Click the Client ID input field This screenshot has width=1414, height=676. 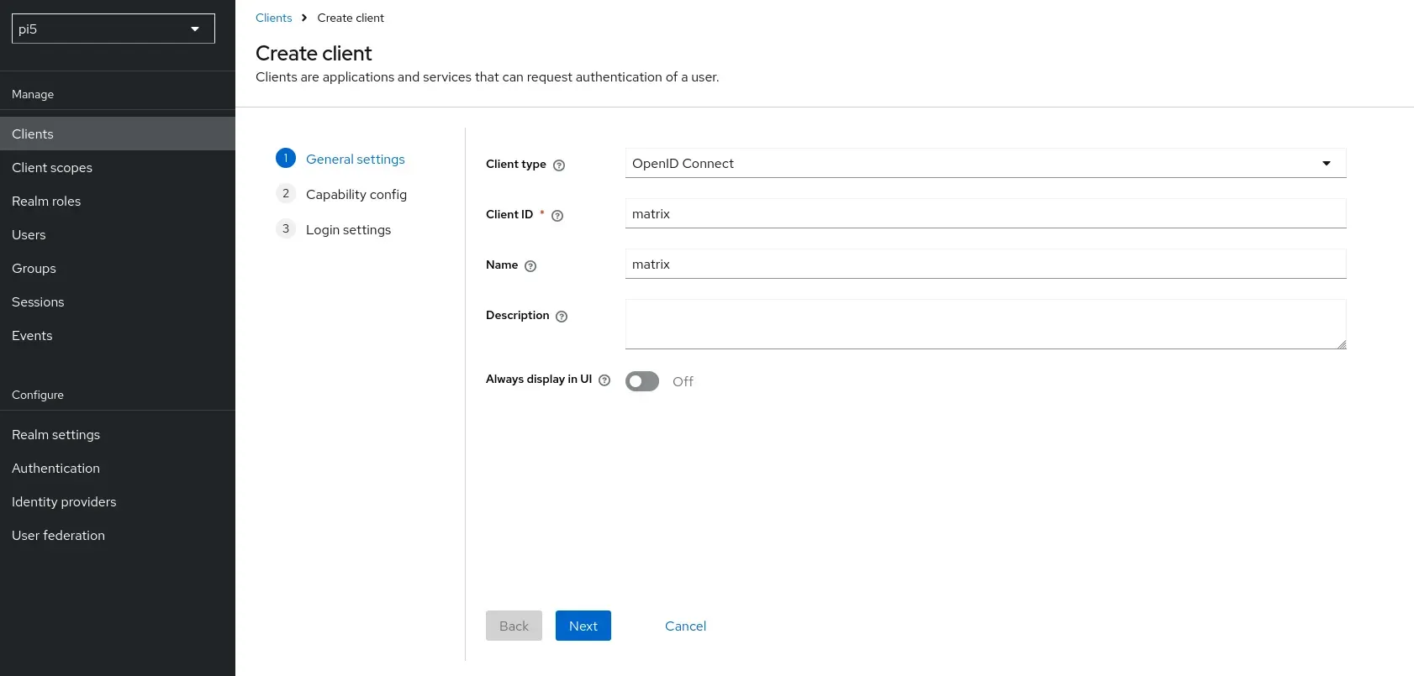pos(985,213)
